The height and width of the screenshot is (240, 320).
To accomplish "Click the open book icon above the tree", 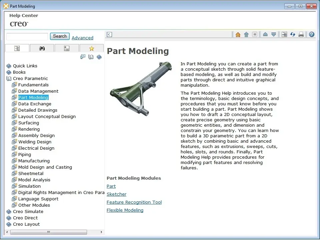I will pyautogui.click(x=91, y=57).
